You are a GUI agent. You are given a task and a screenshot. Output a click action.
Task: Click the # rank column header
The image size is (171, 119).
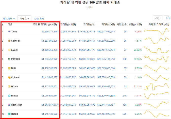pyautogui.click(x=2, y=25)
